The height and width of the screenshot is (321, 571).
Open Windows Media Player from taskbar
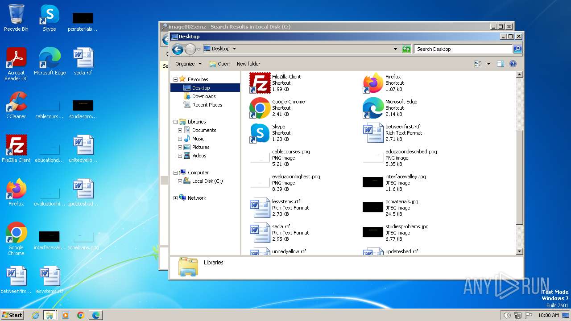[66, 315]
